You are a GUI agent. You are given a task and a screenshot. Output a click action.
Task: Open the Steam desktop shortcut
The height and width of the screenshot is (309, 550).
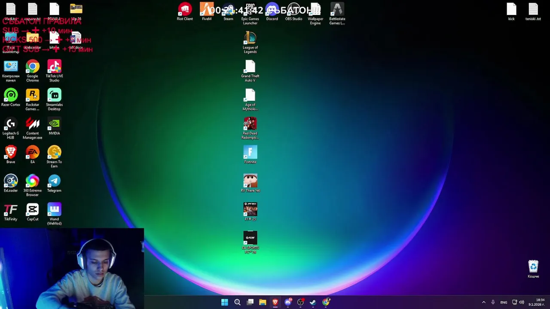(x=228, y=12)
